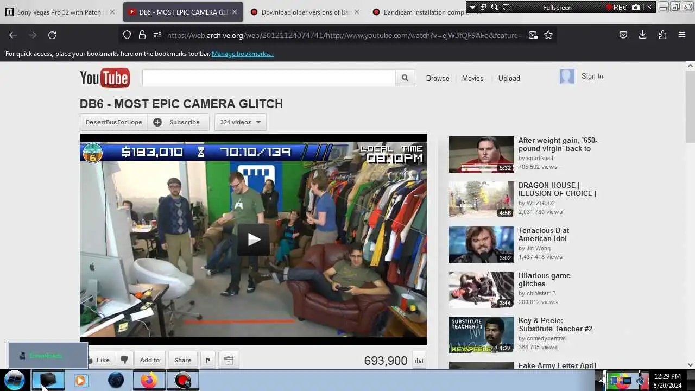This screenshot has width=695, height=391.
Task: Expand the 324 videos dropdown
Action: pos(240,122)
